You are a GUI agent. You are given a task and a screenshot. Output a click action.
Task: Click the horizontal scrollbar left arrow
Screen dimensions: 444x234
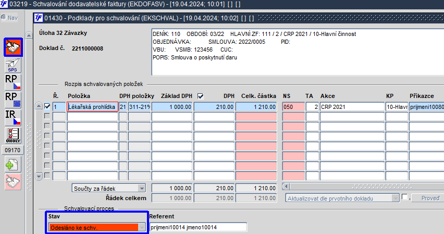pos(286,187)
